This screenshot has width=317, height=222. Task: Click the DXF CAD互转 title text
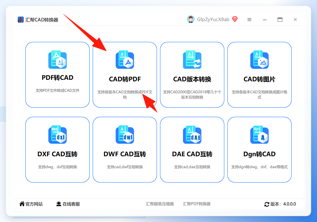pos(58,154)
